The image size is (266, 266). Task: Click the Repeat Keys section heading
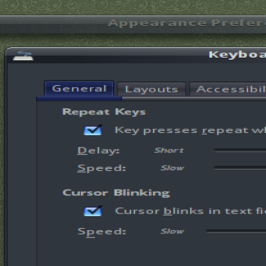point(104,112)
